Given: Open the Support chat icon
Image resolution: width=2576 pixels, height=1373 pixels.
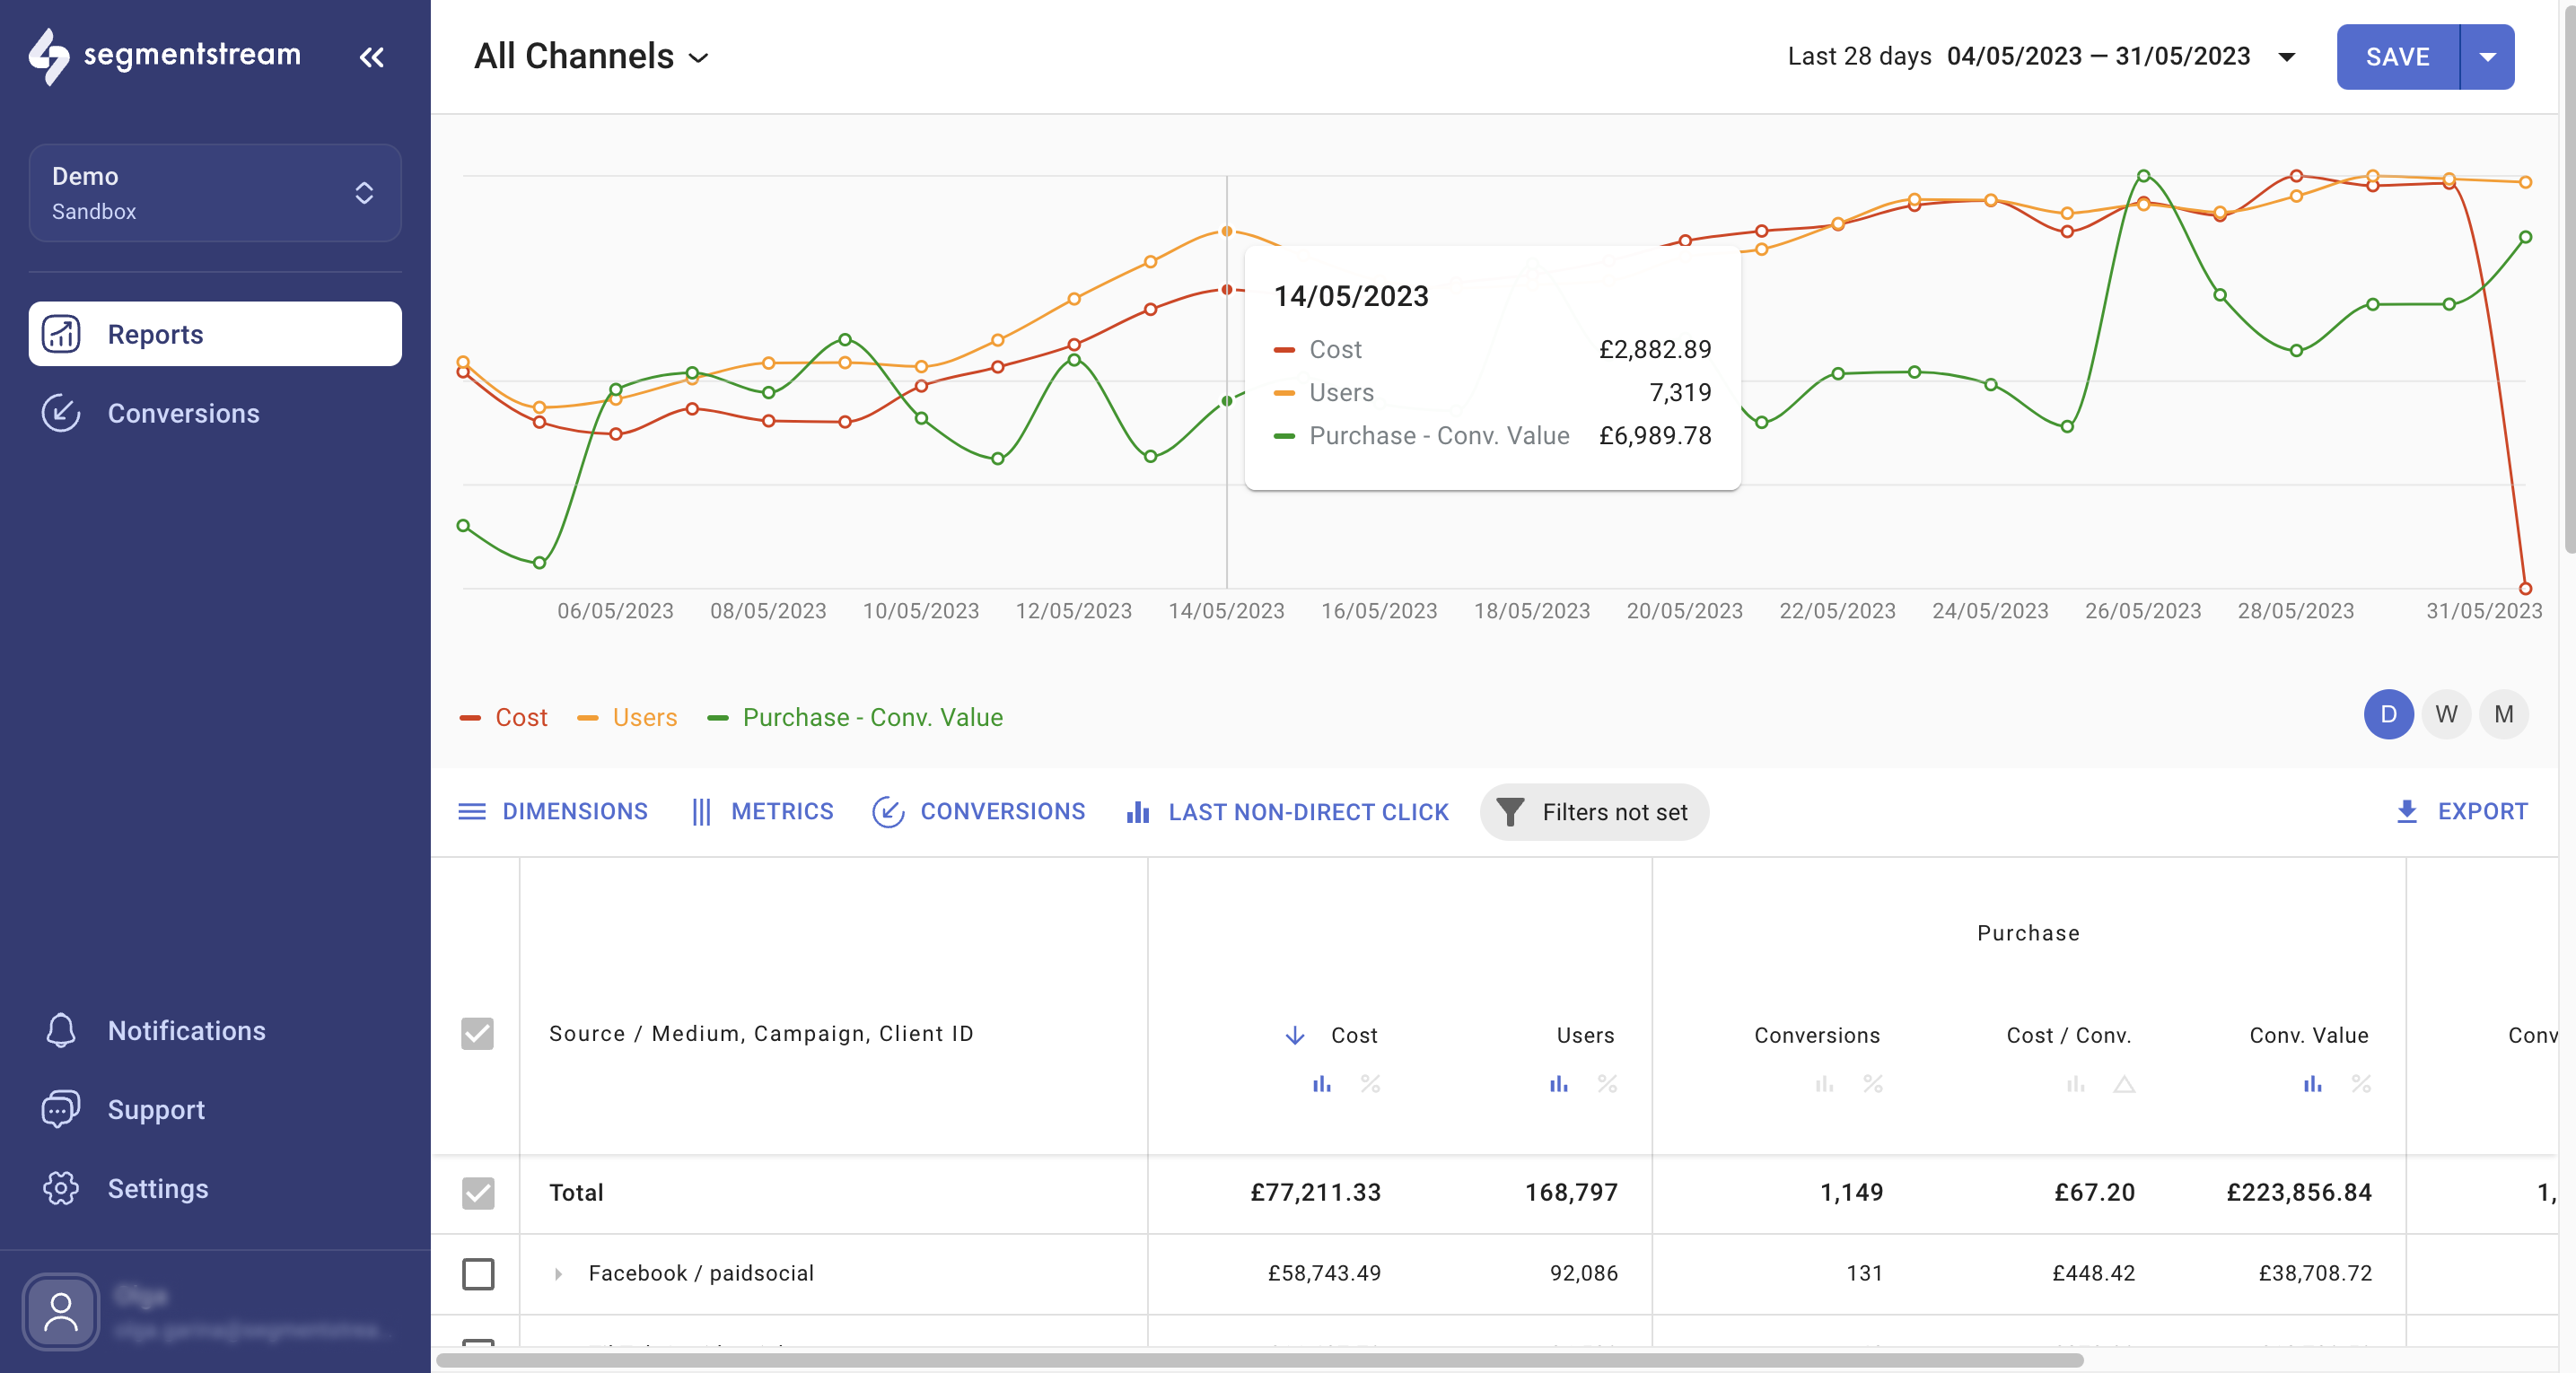Looking at the screenshot, I should [x=60, y=1110].
